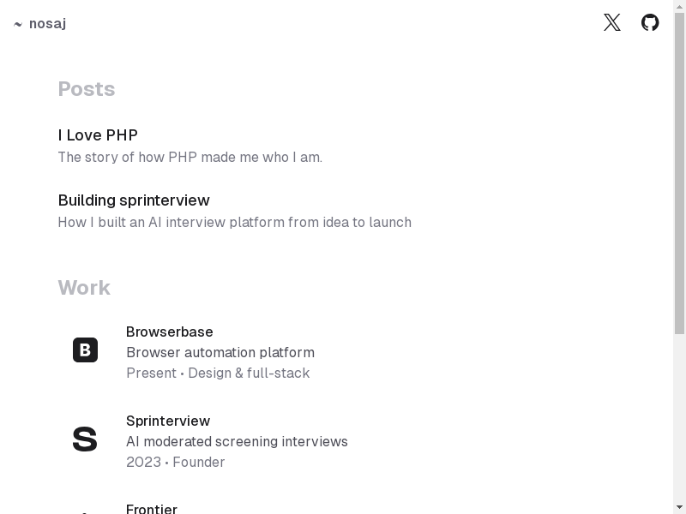The height and width of the screenshot is (514, 686).
Task: Click the tilde icon beside nosaj
Action: pyautogui.click(x=18, y=24)
